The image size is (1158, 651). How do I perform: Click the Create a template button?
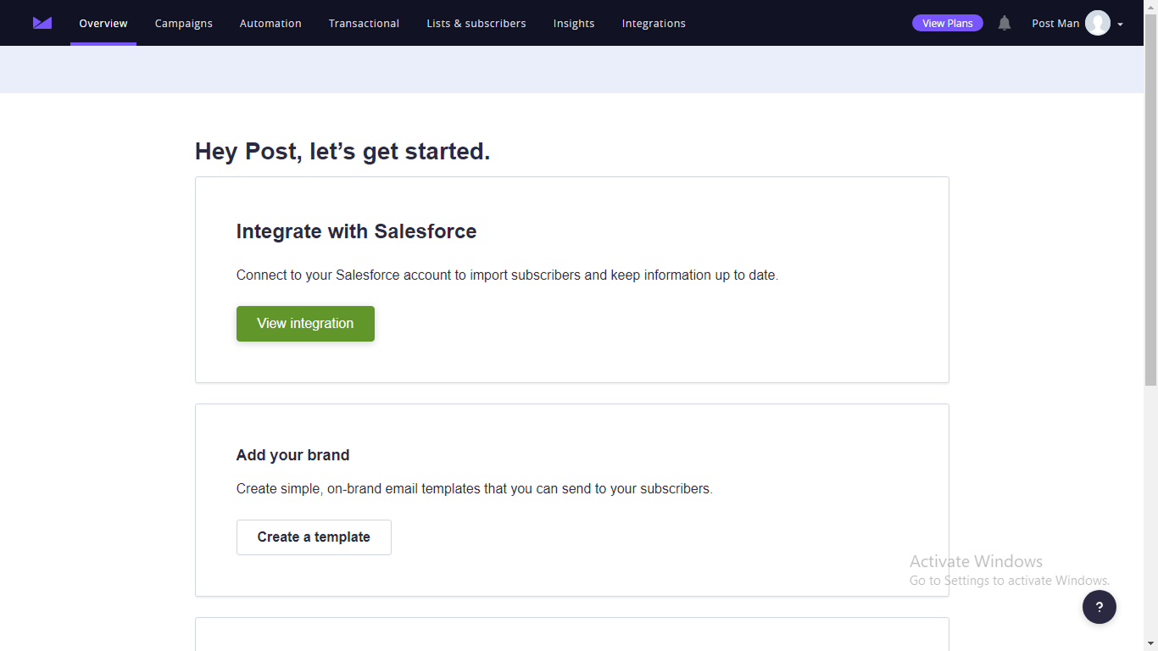pyautogui.click(x=314, y=537)
